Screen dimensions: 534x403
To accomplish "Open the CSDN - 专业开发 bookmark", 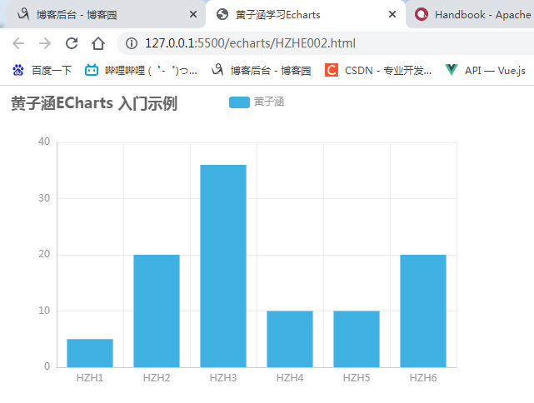I will tap(378, 71).
